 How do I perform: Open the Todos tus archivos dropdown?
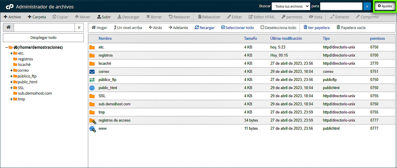(x=291, y=6)
